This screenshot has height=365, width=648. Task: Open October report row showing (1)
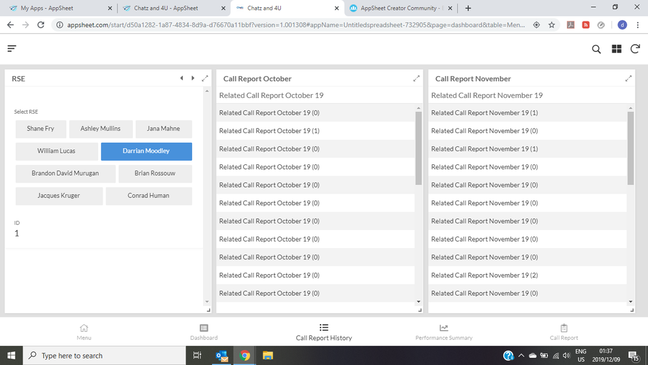[x=315, y=131]
